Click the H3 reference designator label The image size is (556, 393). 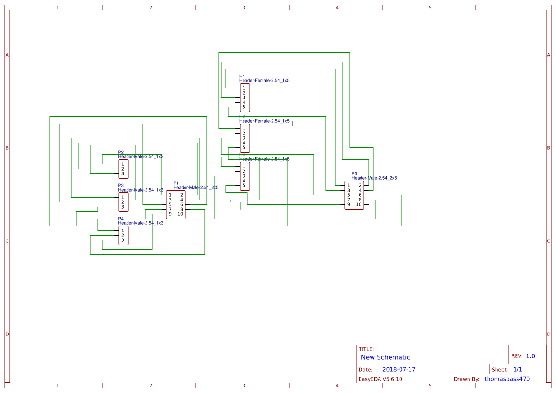pos(243,154)
